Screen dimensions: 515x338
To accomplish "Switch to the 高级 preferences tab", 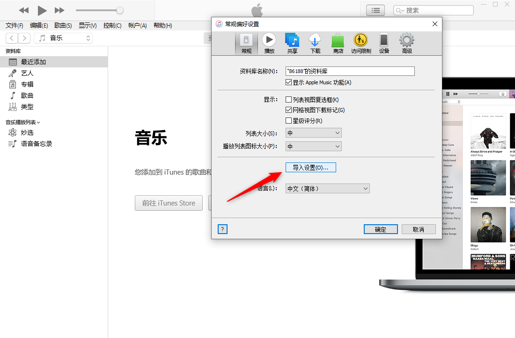I will coord(407,44).
